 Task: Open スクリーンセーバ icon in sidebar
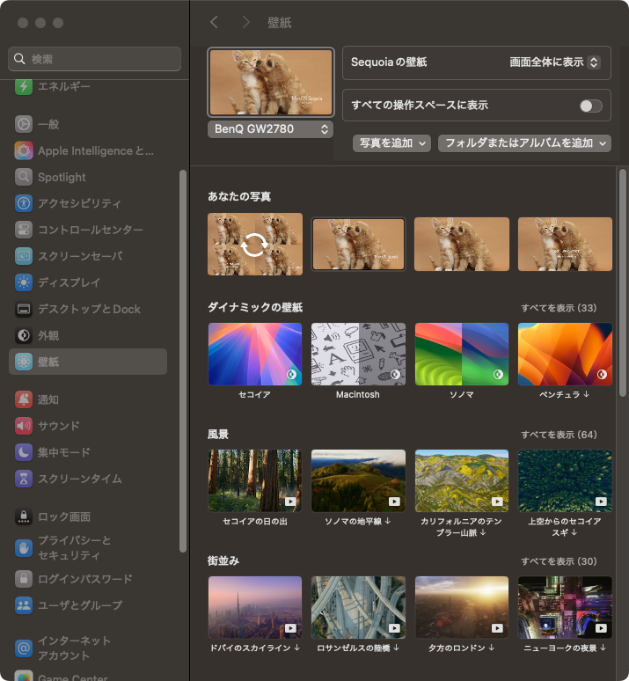24,256
